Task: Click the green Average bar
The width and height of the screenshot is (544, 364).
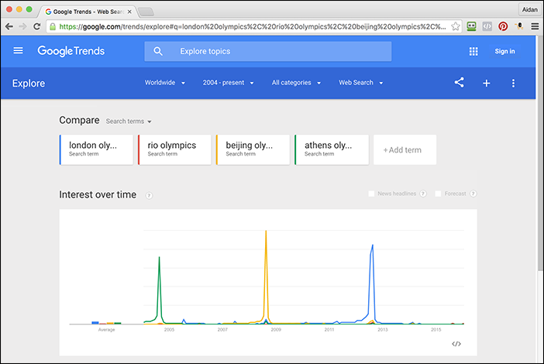Action: point(118,323)
